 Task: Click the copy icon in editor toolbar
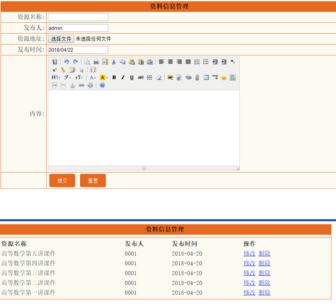point(123,62)
